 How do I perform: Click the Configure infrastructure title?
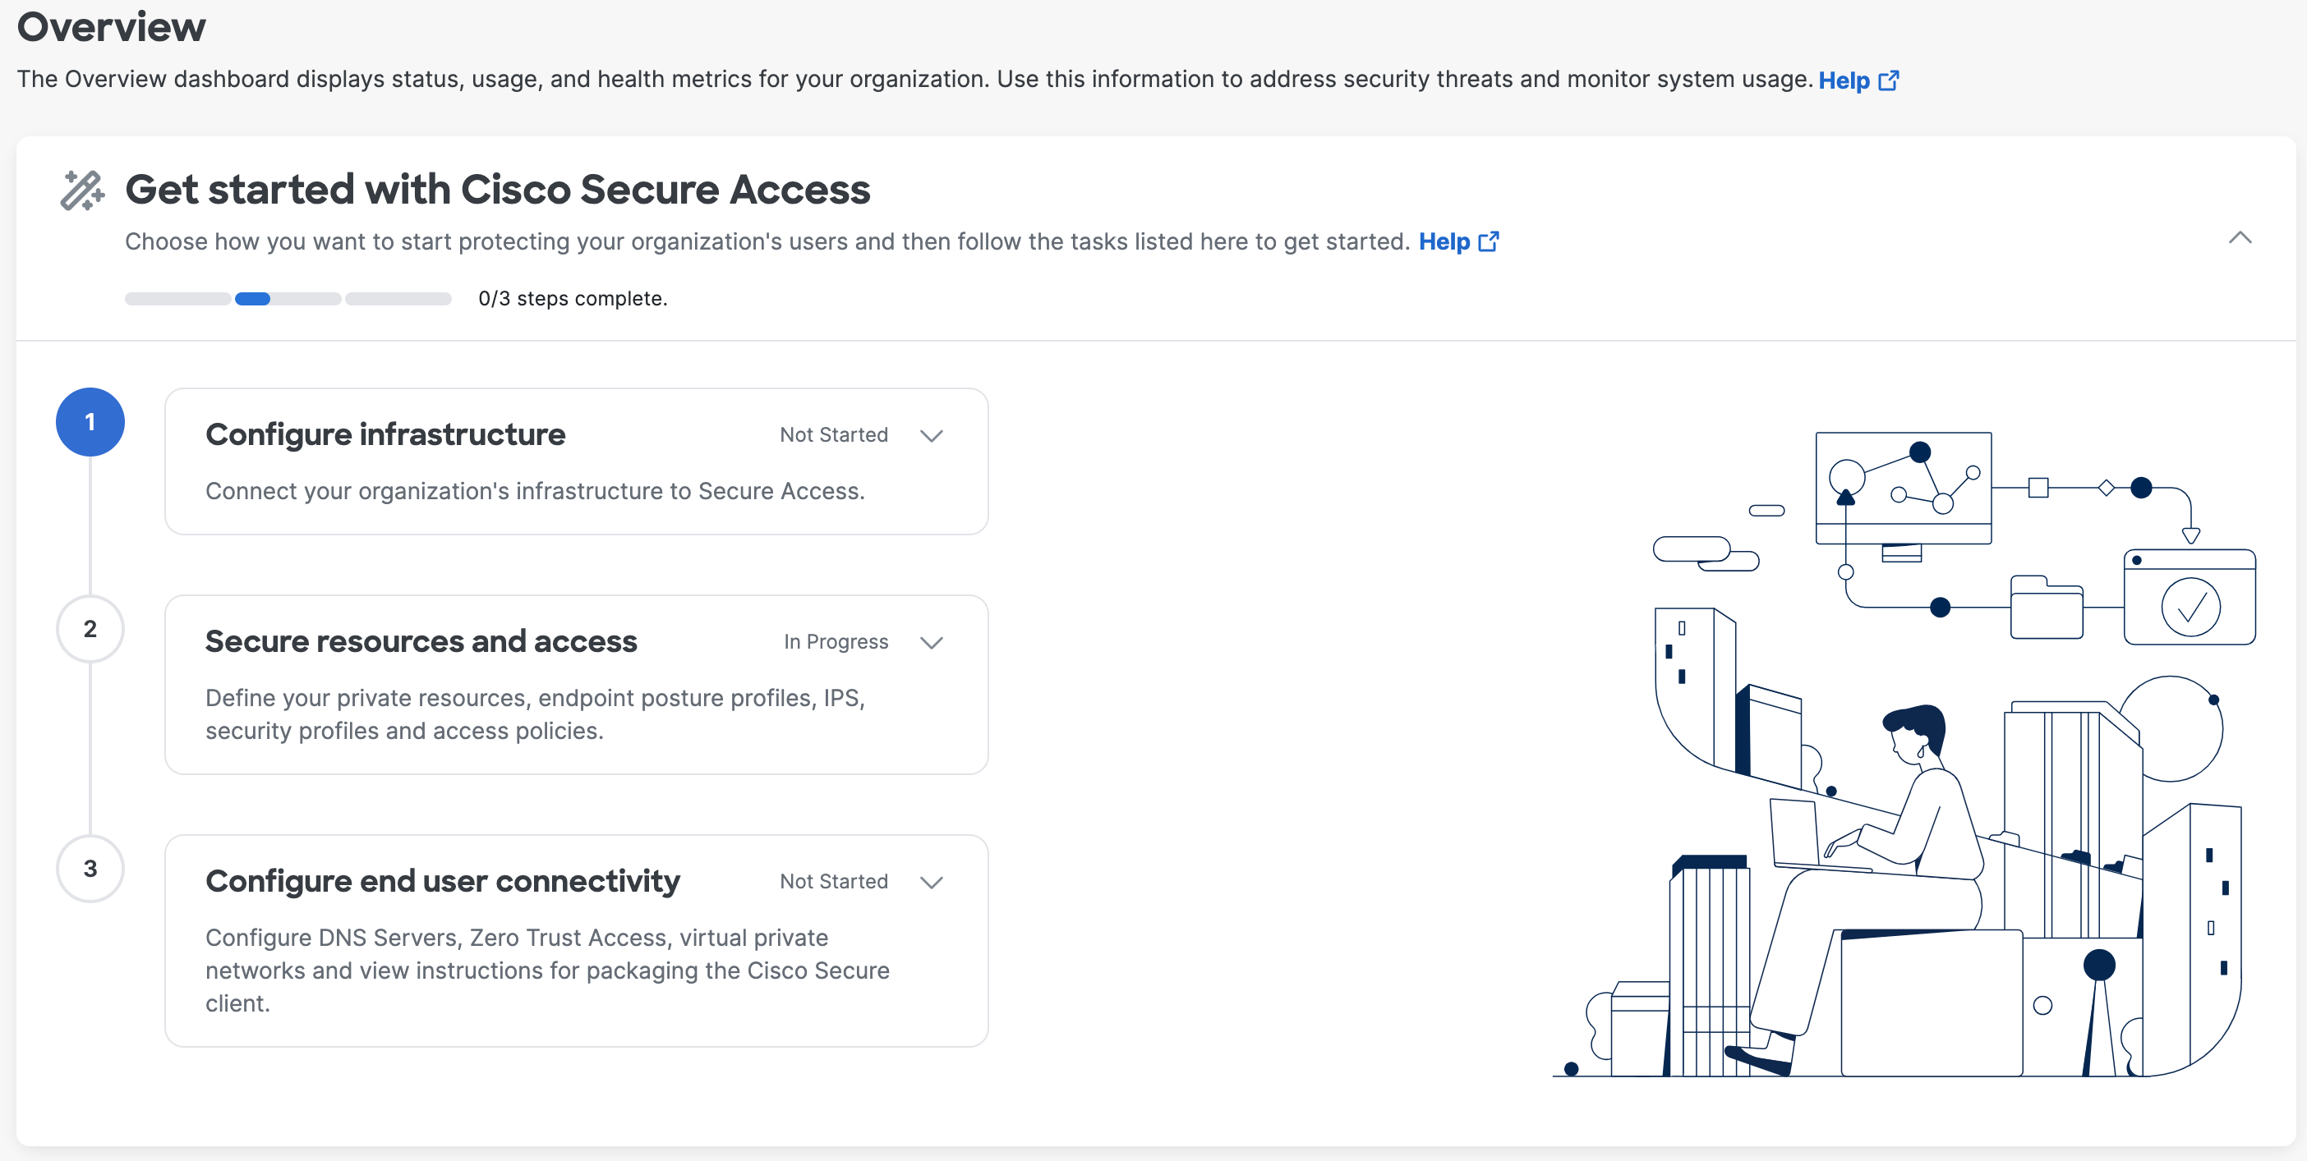point(385,434)
